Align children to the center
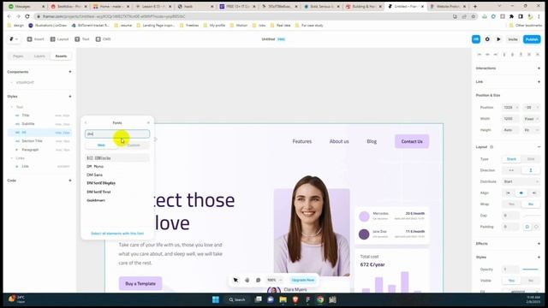The width and height of the screenshot is (548, 308). click(x=521, y=193)
